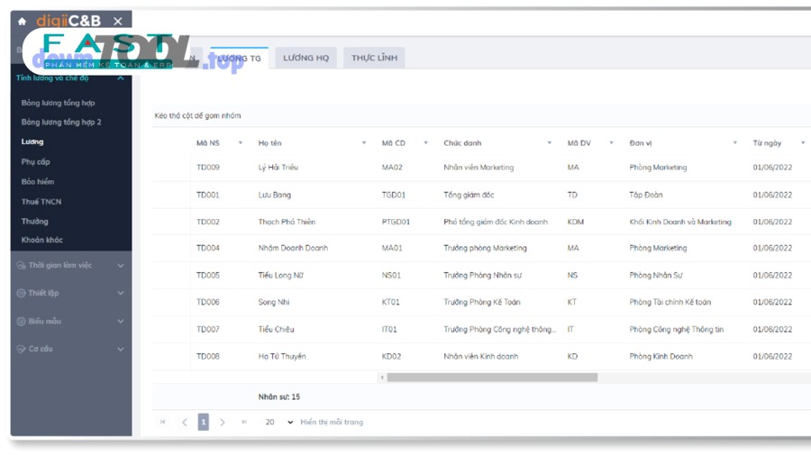Select page 1 in pagination

(x=204, y=422)
